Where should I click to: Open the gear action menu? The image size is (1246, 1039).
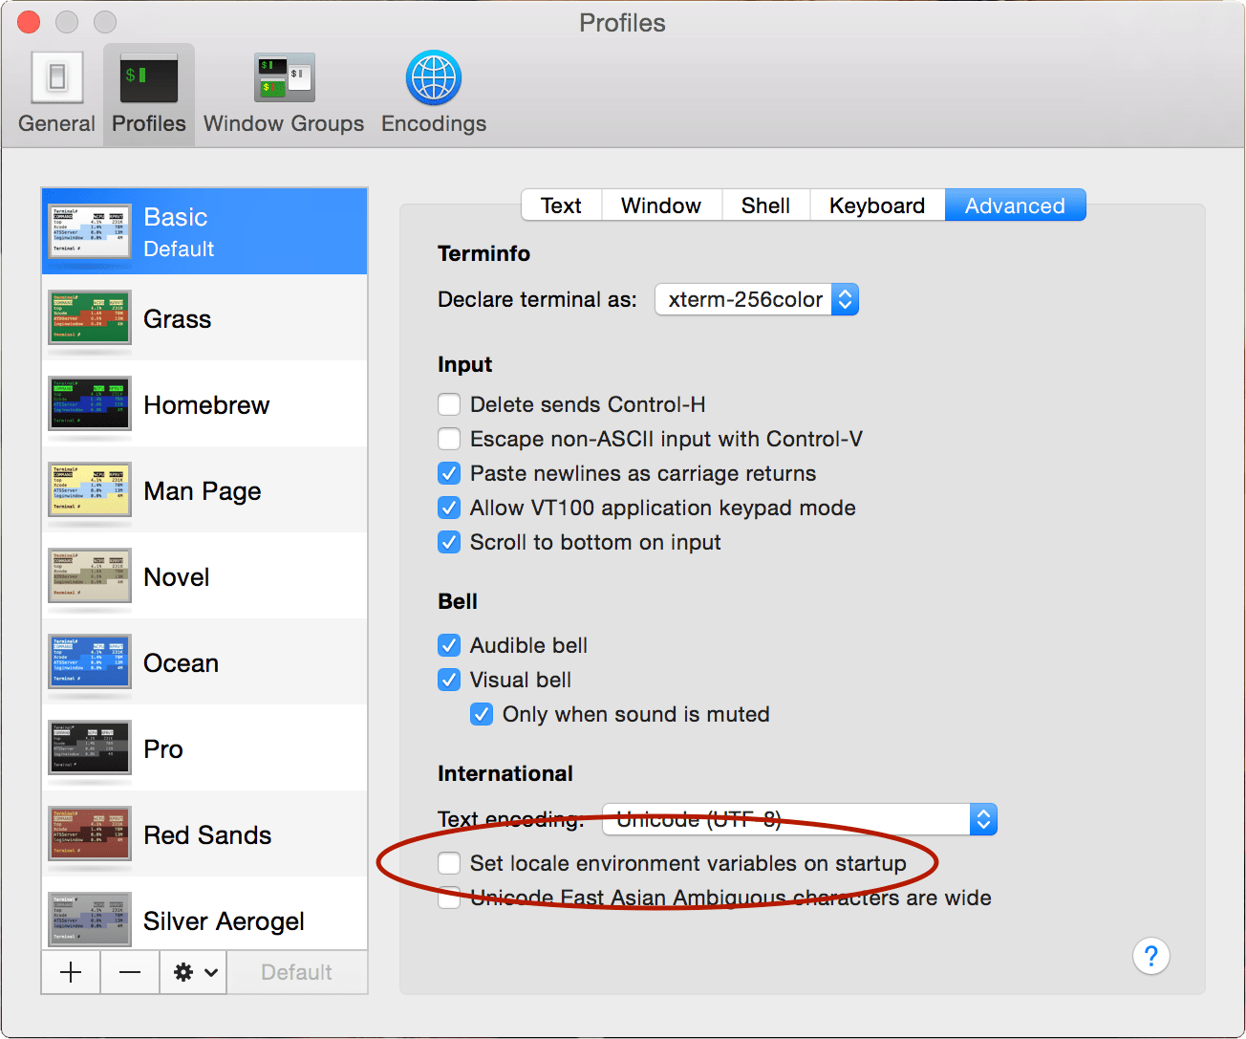(183, 971)
